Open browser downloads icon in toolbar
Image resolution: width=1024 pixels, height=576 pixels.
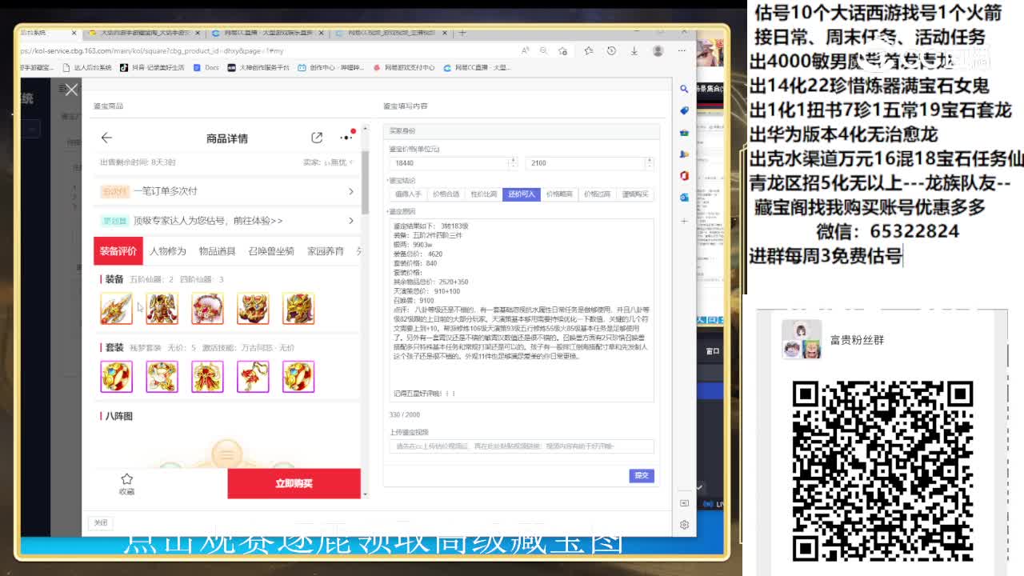click(634, 50)
